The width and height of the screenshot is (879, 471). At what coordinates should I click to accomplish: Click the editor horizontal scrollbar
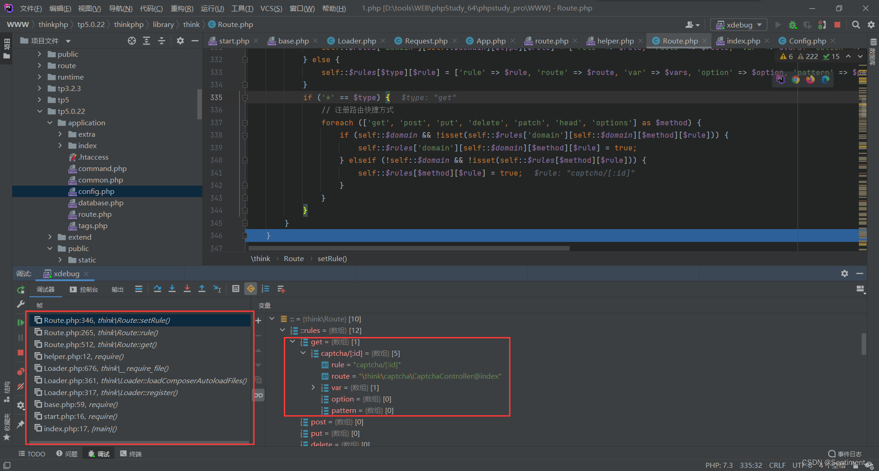409,248
